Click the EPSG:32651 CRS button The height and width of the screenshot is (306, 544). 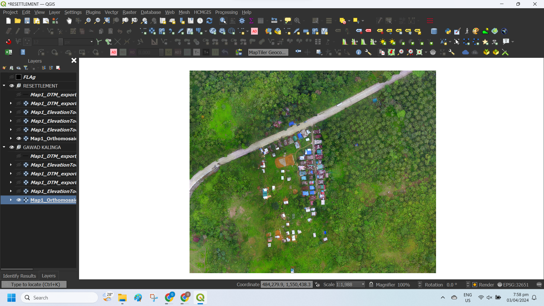(513, 284)
